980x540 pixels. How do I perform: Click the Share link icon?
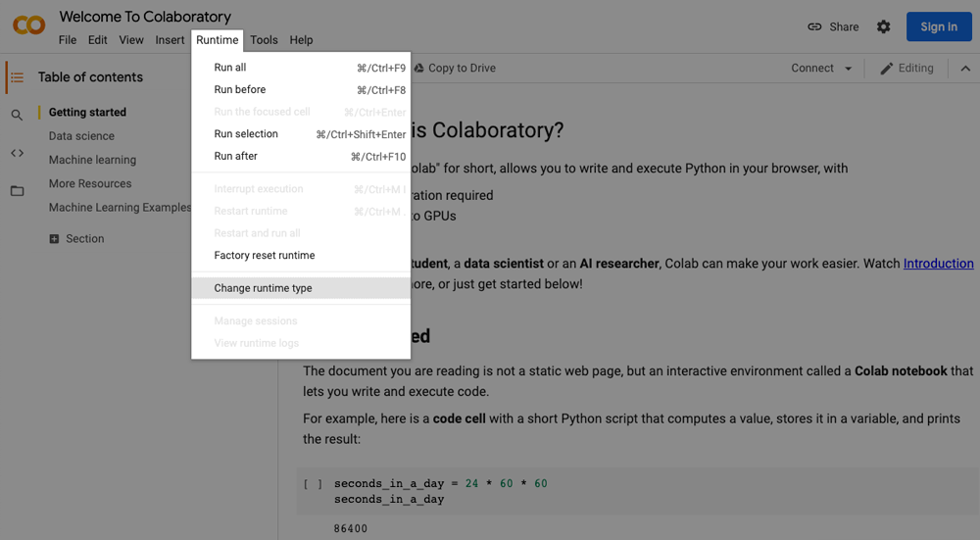[814, 26]
